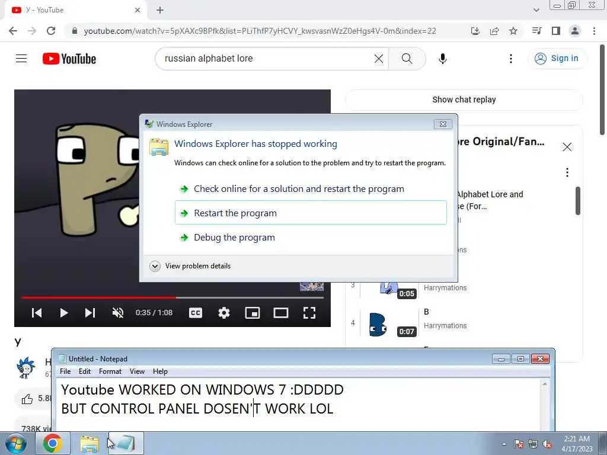Choose Check online for a solution option
Screen dimensions: 607x455
click(x=311, y=189)
